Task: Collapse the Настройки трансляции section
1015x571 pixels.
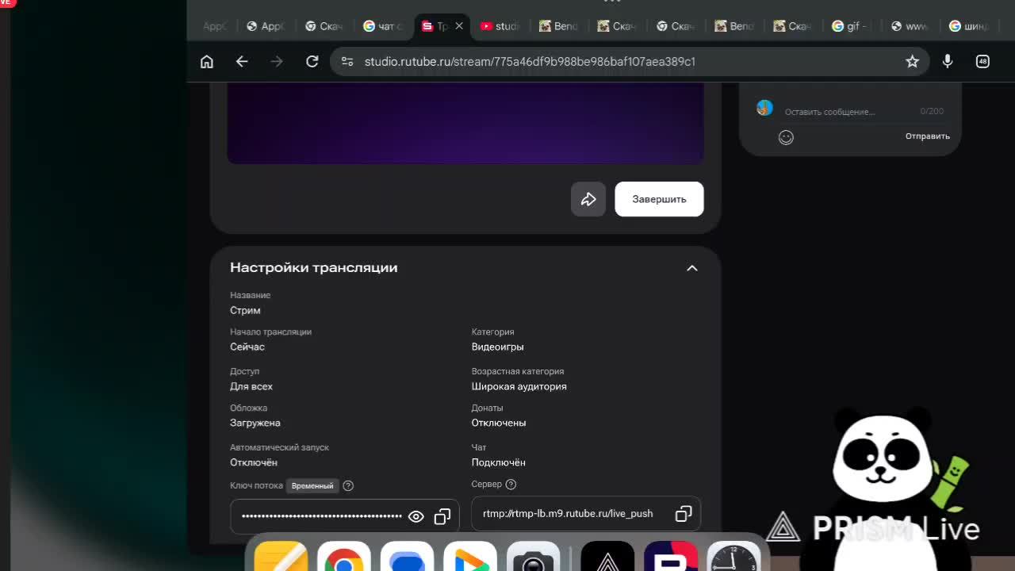Action: [x=691, y=268]
